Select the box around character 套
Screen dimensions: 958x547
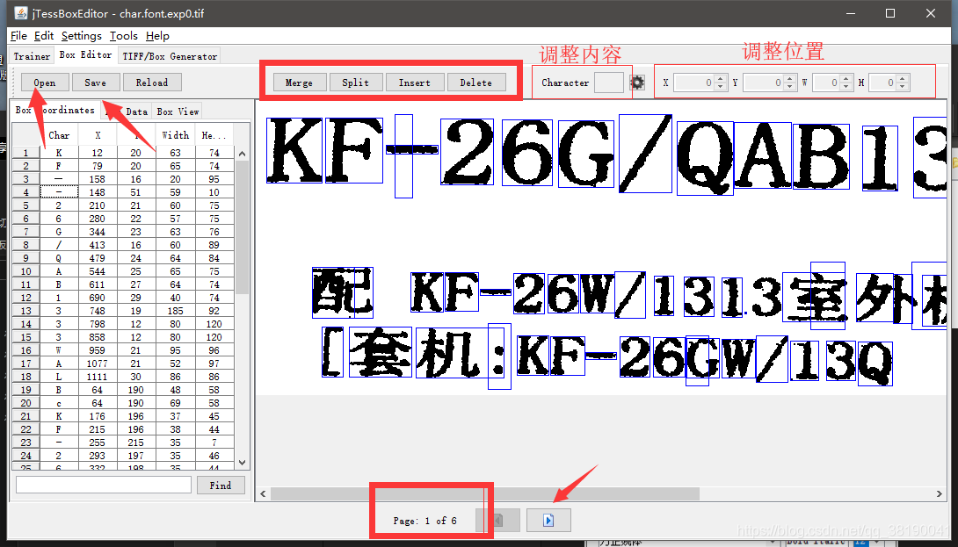pos(381,353)
